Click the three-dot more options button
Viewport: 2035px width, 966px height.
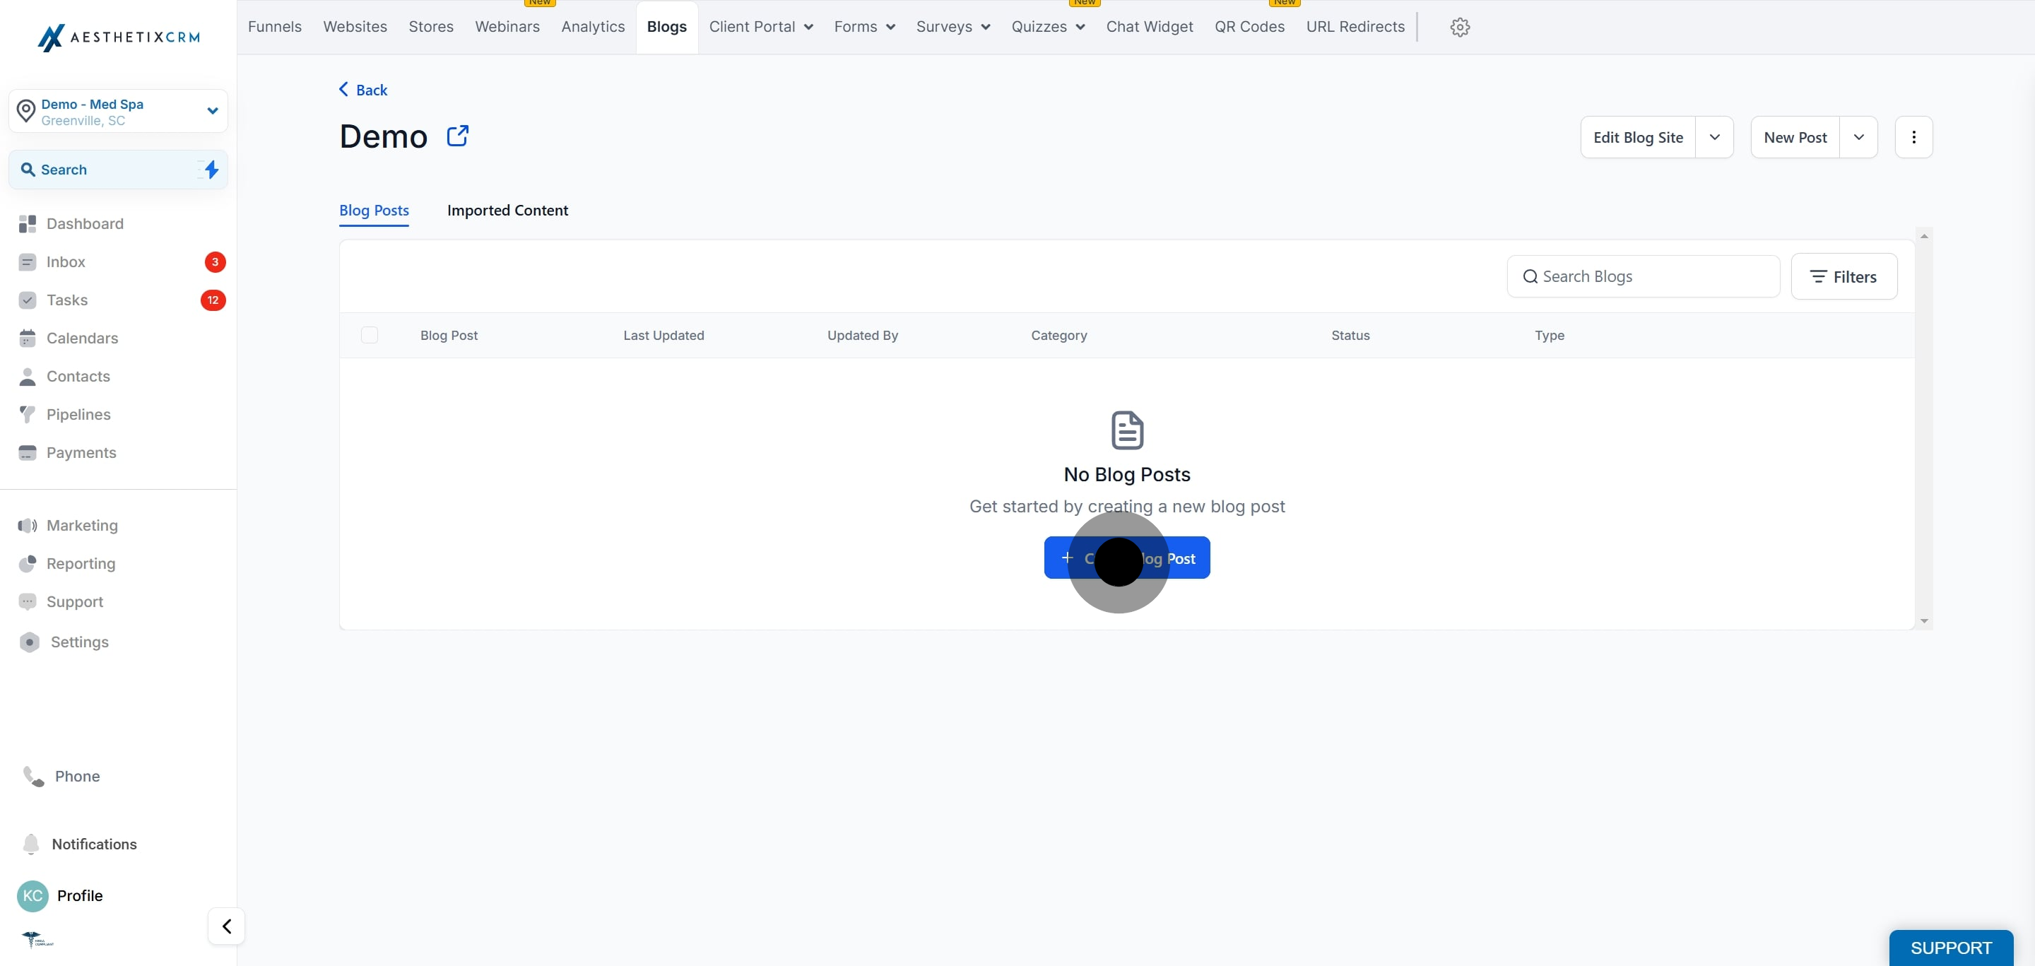click(1913, 137)
